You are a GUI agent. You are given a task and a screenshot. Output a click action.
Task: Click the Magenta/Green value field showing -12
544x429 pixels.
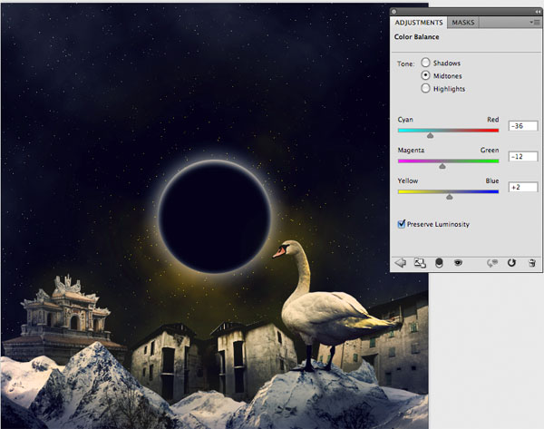click(523, 157)
